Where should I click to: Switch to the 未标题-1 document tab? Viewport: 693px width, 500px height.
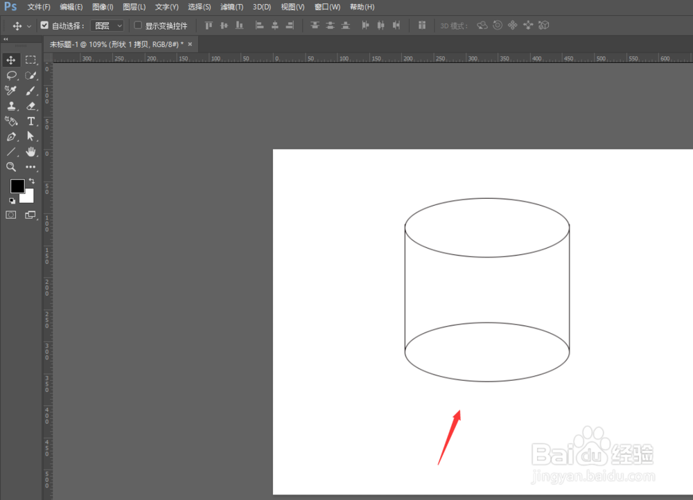[x=116, y=44]
